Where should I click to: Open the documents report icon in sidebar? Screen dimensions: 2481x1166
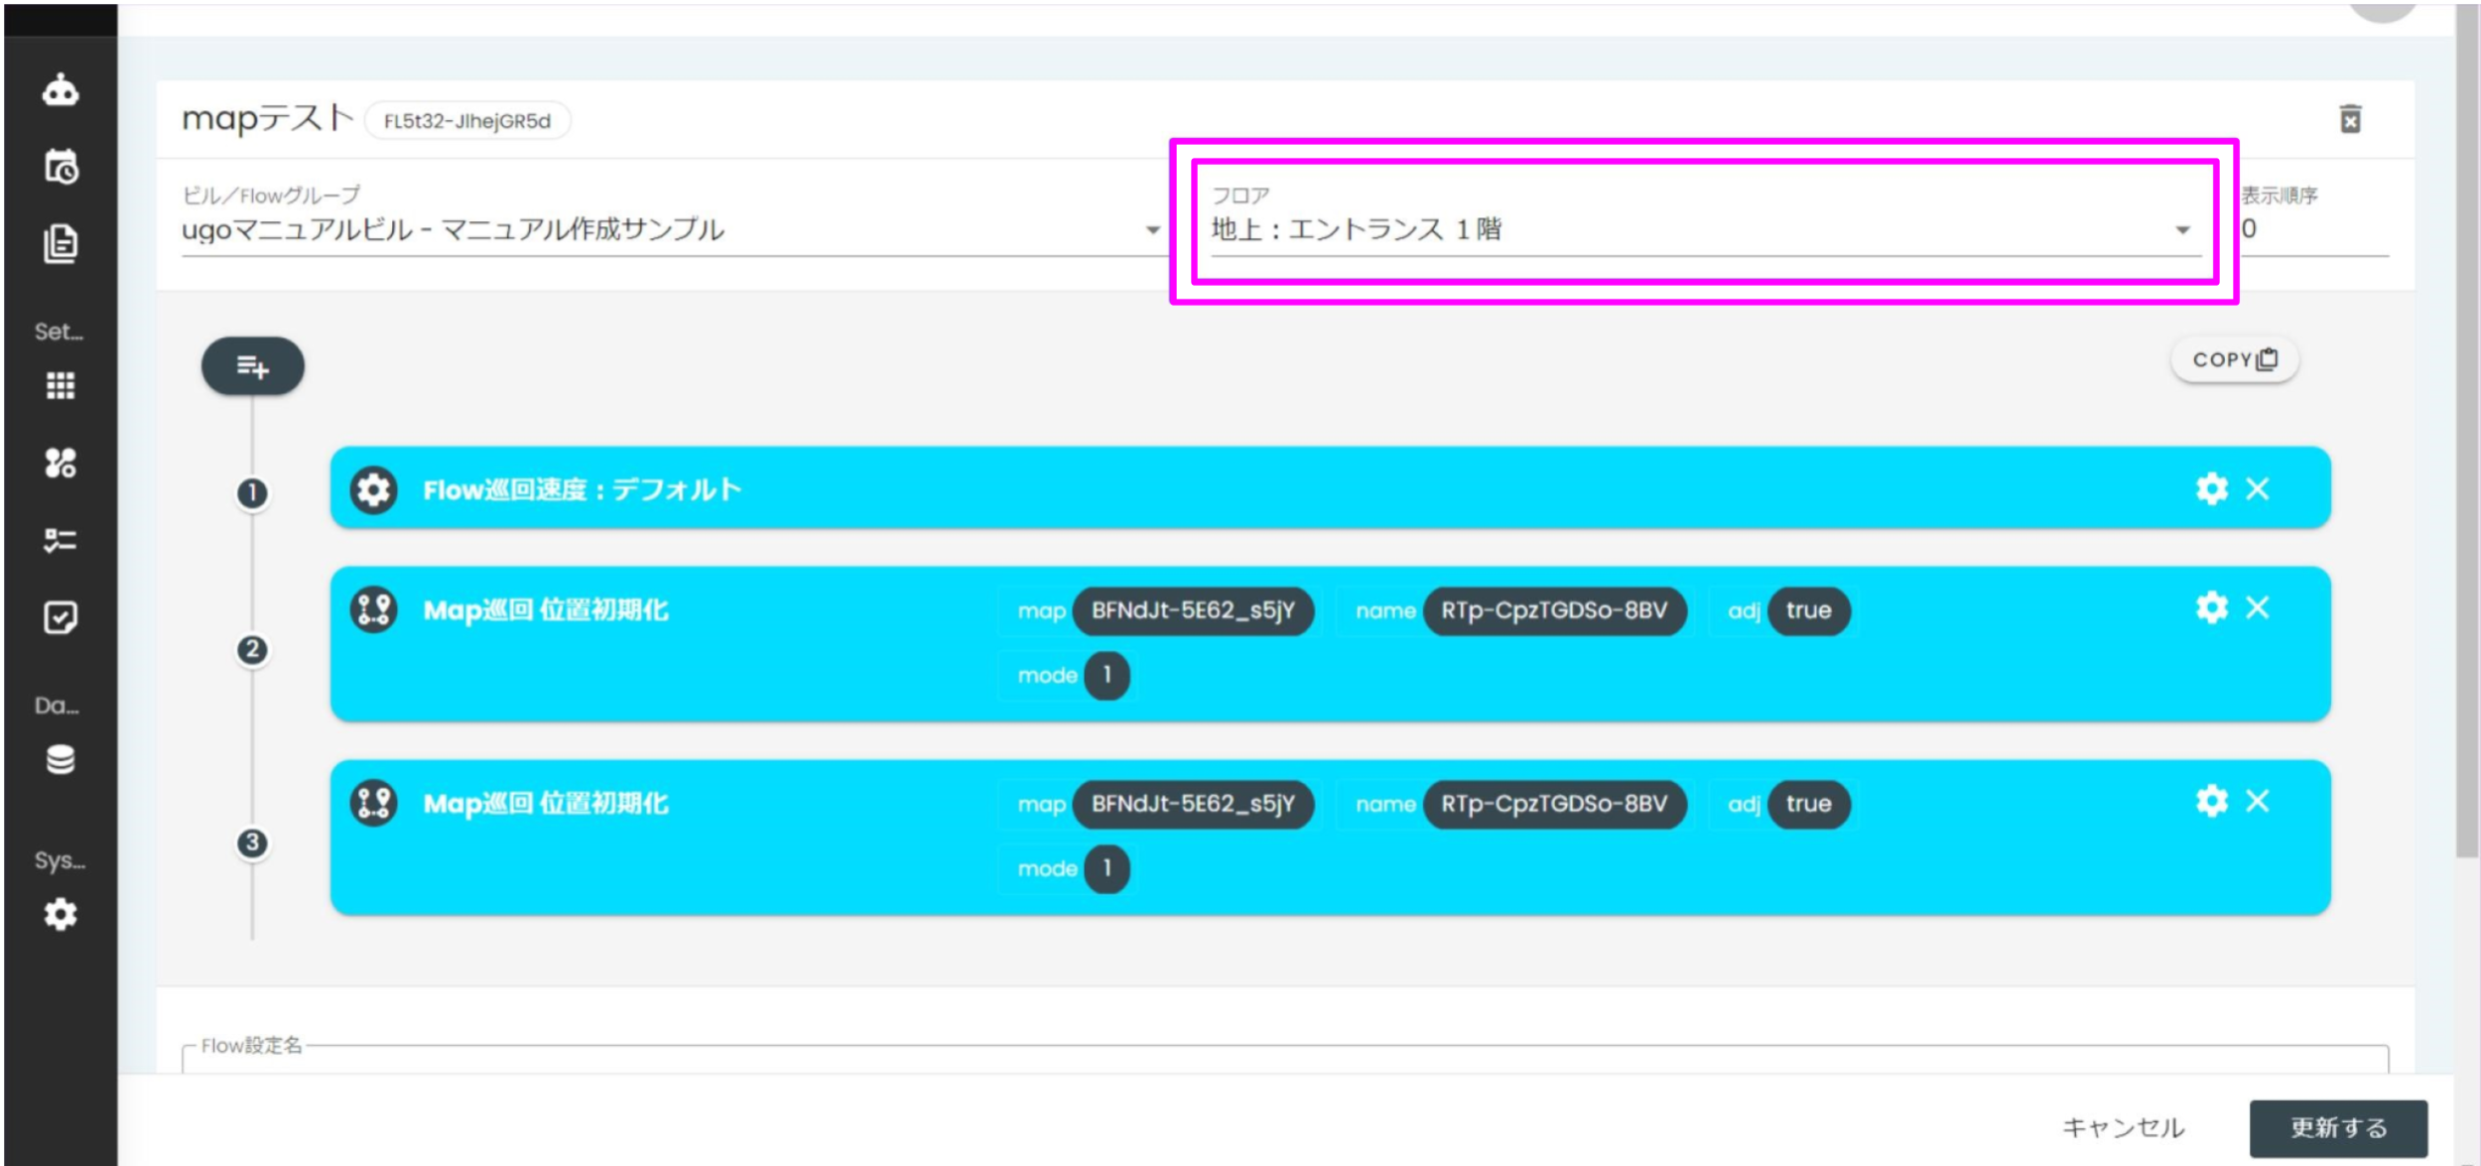[x=60, y=244]
